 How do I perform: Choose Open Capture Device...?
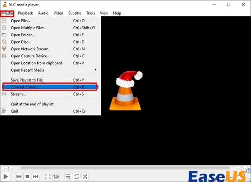pos(51,56)
